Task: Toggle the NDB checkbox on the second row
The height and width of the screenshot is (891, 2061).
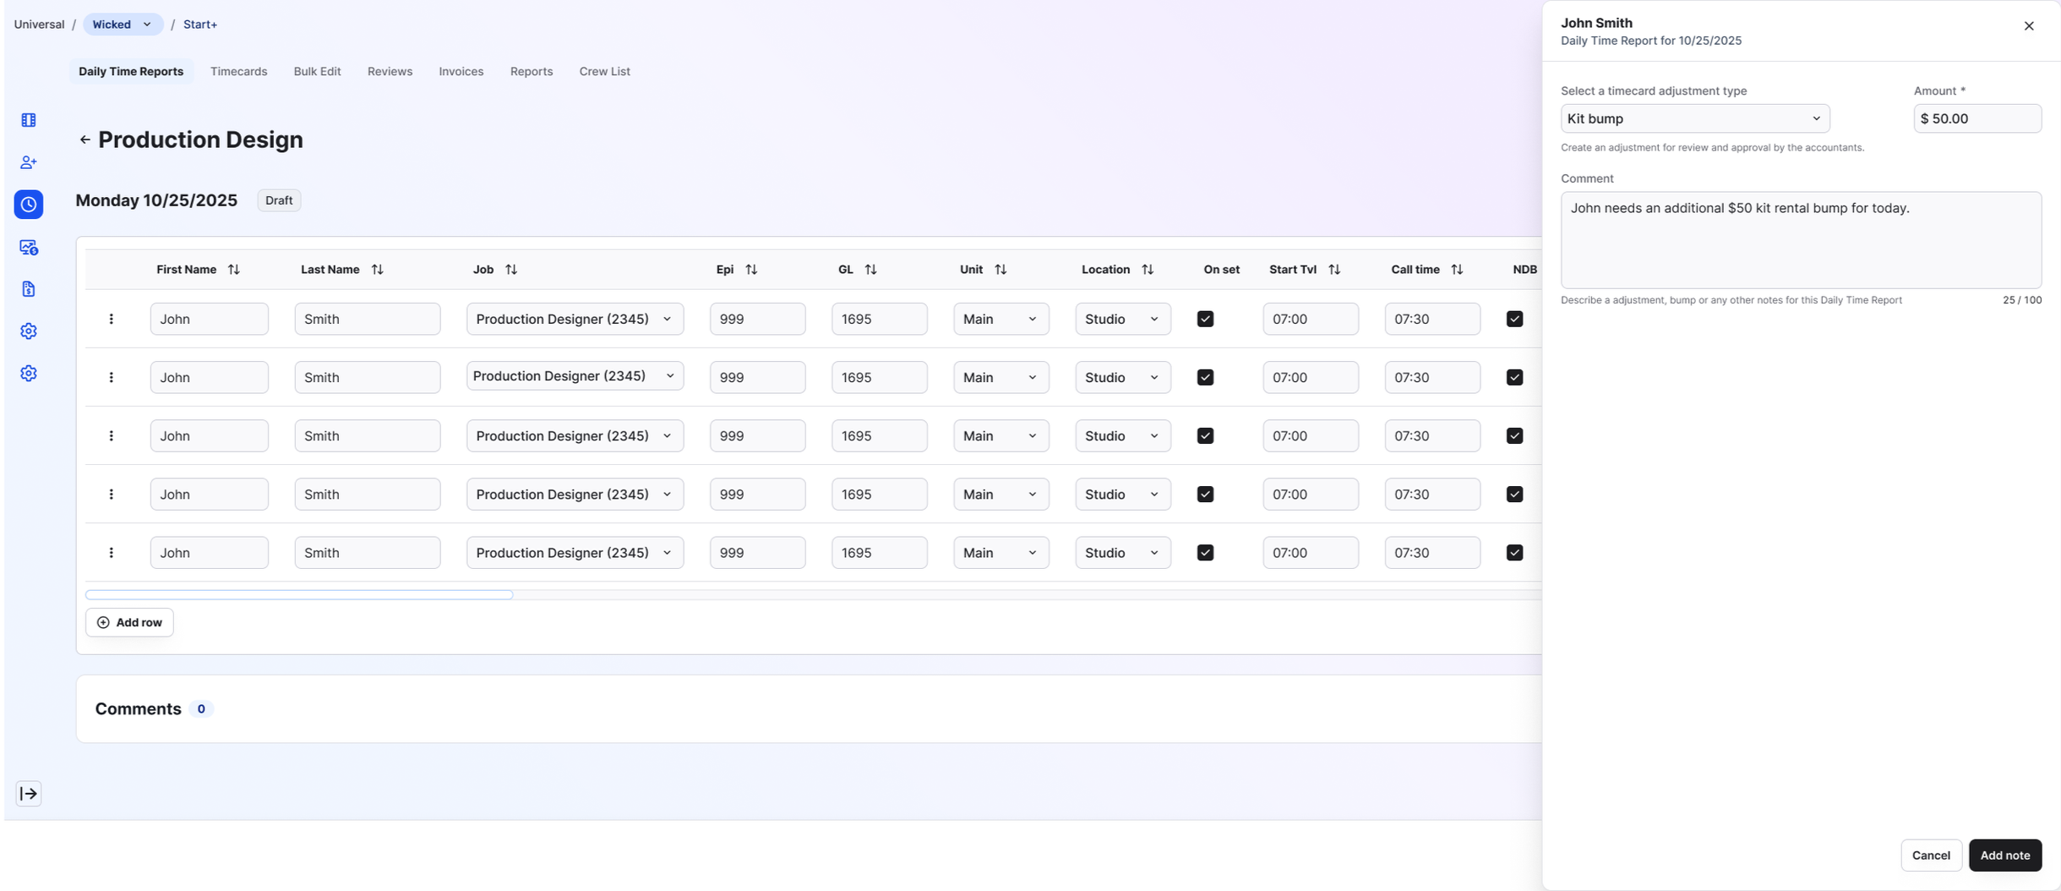Action: click(x=1513, y=377)
